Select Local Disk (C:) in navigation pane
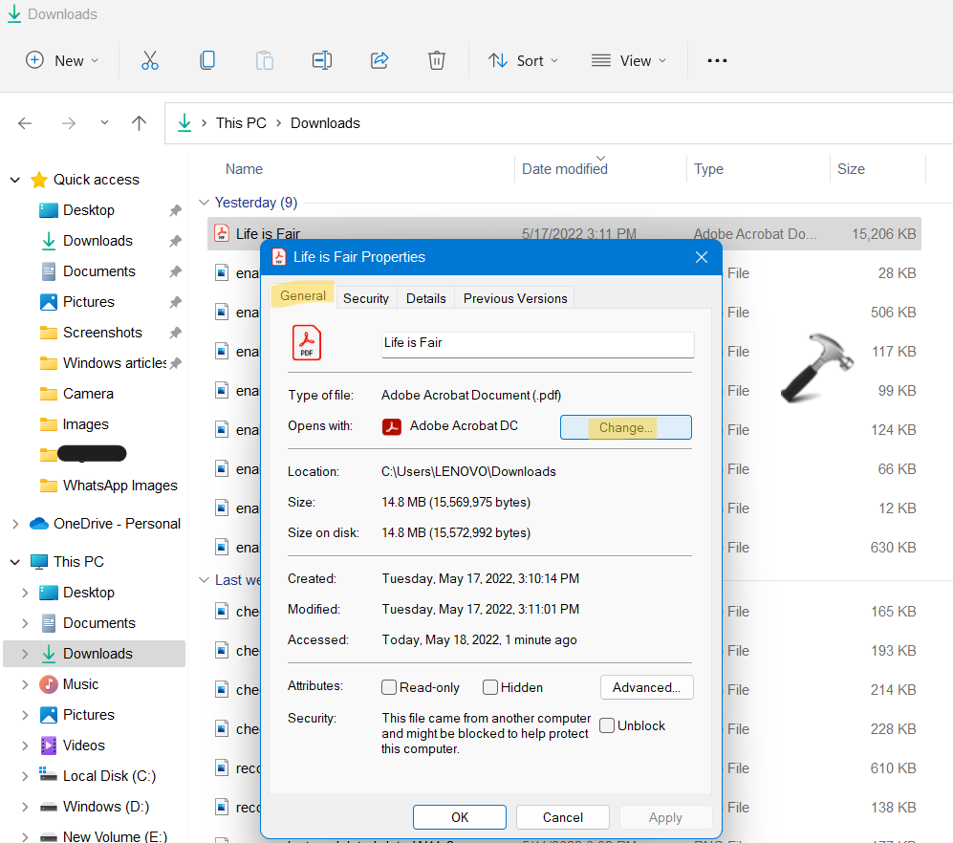Screen dimensions: 953x843 108,776
